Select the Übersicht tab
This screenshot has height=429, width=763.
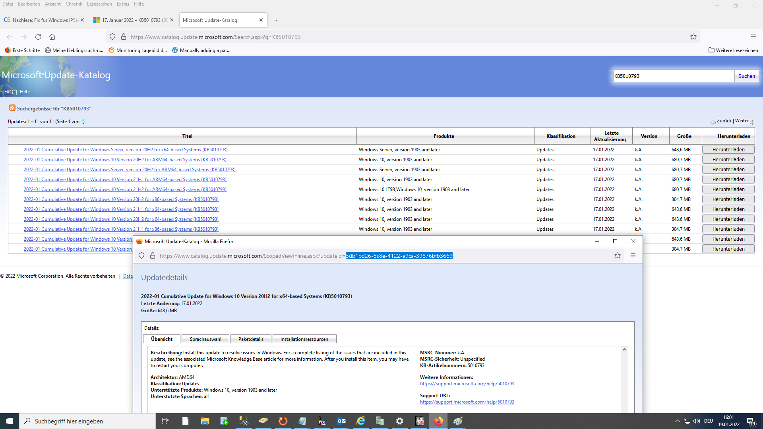coord(162,339)
